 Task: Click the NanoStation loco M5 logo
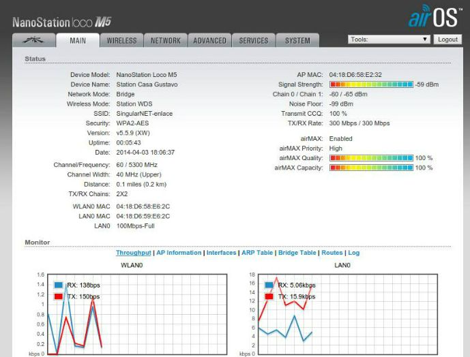[x=61, y=22]
